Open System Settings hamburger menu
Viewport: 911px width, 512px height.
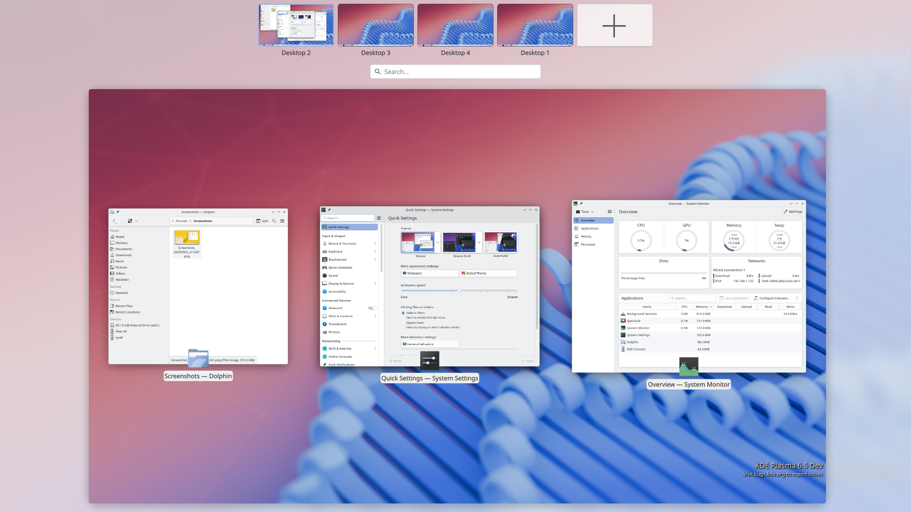(x=379, y=218)
